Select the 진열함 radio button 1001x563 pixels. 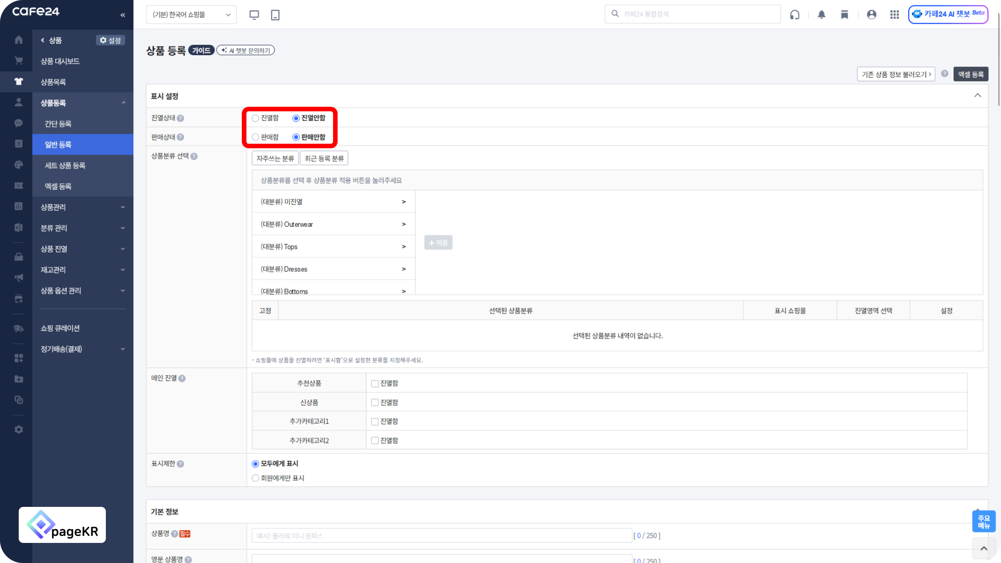pyautogui.click(x=255, y=118)
